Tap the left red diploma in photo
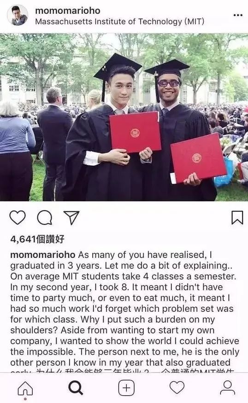The width and height of the screenshot is (248, 403). (135, 132)
